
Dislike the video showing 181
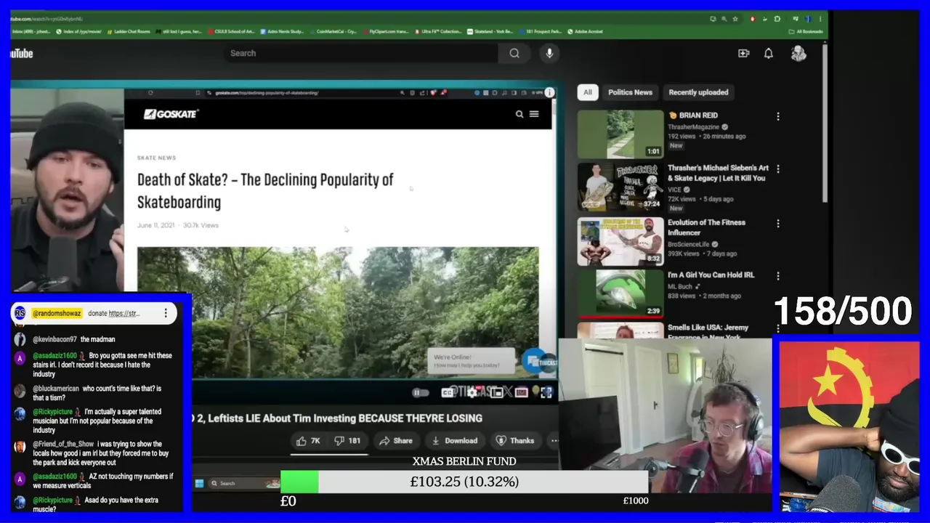347,441
